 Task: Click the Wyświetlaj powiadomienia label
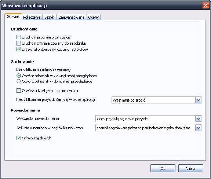click(38, 118)
